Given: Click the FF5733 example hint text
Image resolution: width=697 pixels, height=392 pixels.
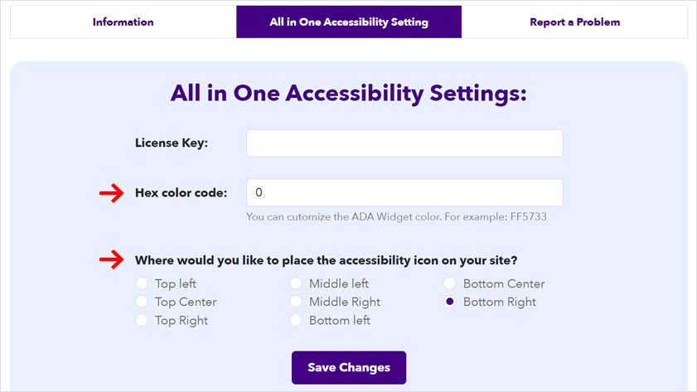Looking at the screenshot, I should coord(396,218).
